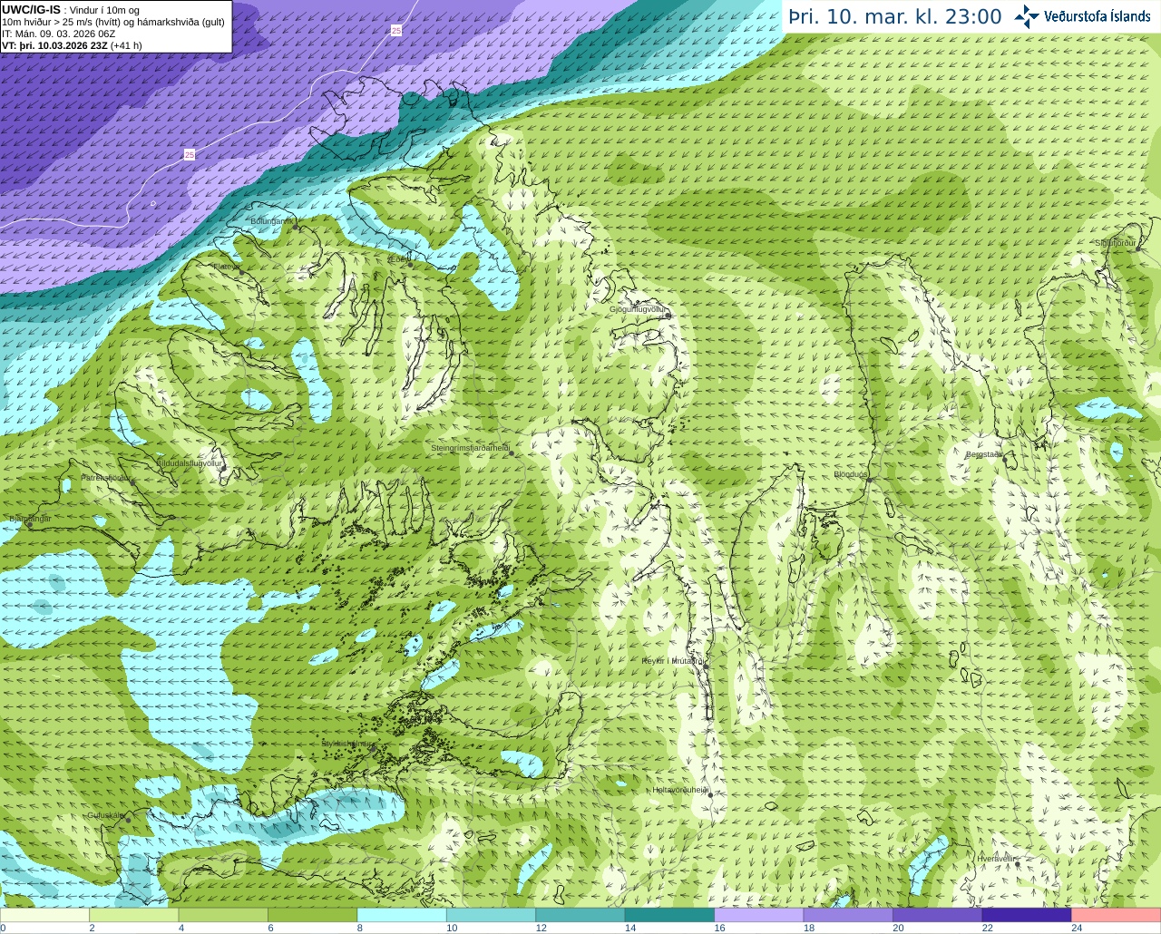
Task: Click the Holtavörðuheiði station label
Action: pyautogui.click(x=680, y=790)
